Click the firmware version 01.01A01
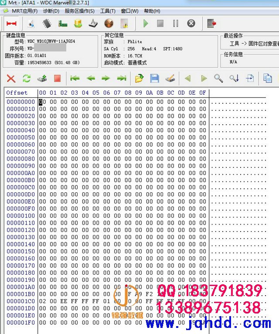279x334 pixels. [x=37, y=56]
